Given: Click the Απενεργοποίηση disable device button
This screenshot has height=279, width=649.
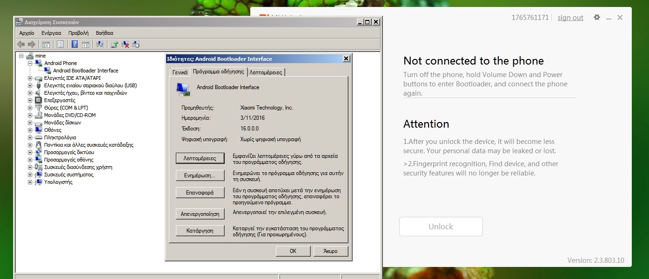Looking at the screenshot, I should coord(200,214).
